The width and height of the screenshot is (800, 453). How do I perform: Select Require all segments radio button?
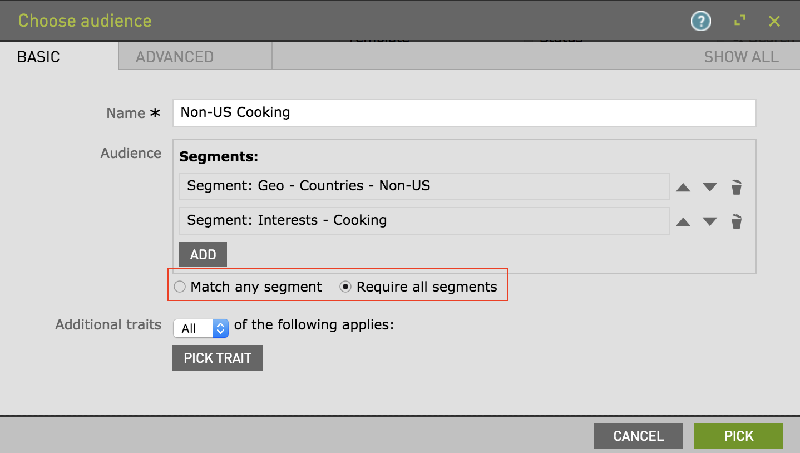(345, 287)
